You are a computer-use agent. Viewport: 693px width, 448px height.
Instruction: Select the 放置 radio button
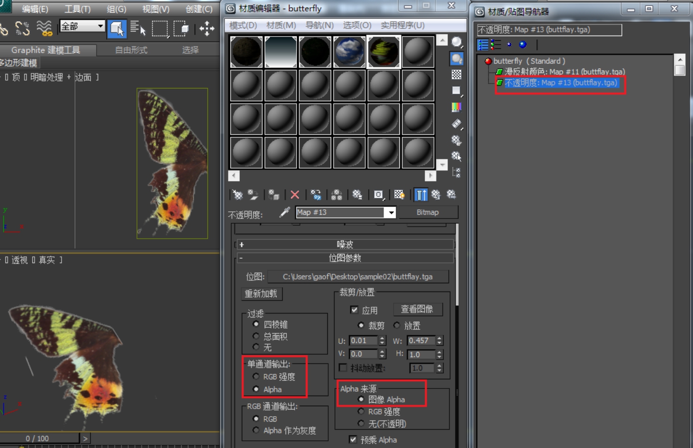pos(397,325)
